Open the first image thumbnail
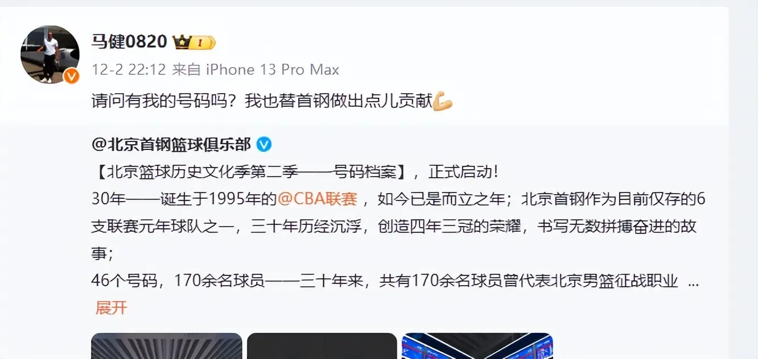Screen dimensions: 758x359 [x=167, y=346]
